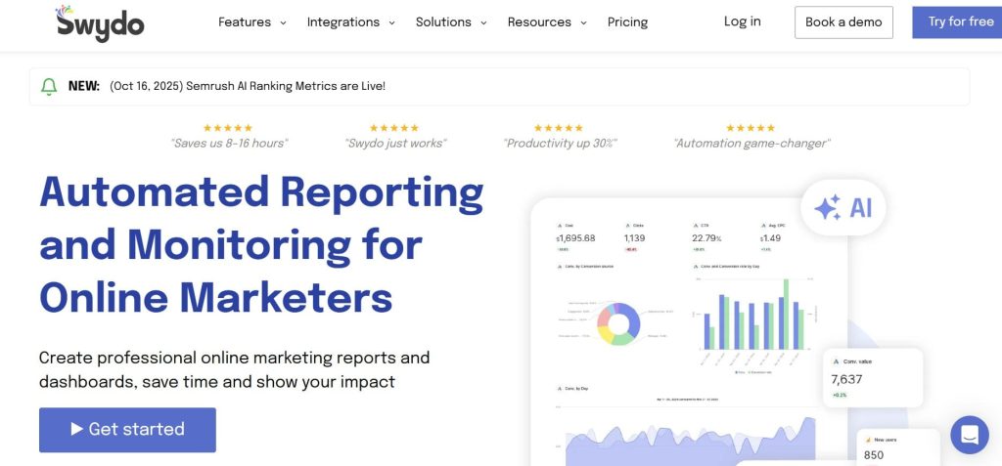Click the donut chart in dashboard preview
The image size is (1002, 466).
tap(617, 322)
